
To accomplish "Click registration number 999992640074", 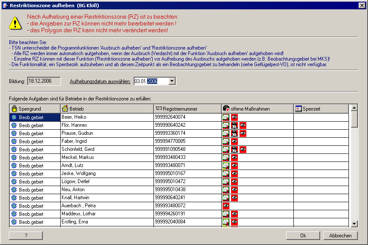I will (170, 117).
